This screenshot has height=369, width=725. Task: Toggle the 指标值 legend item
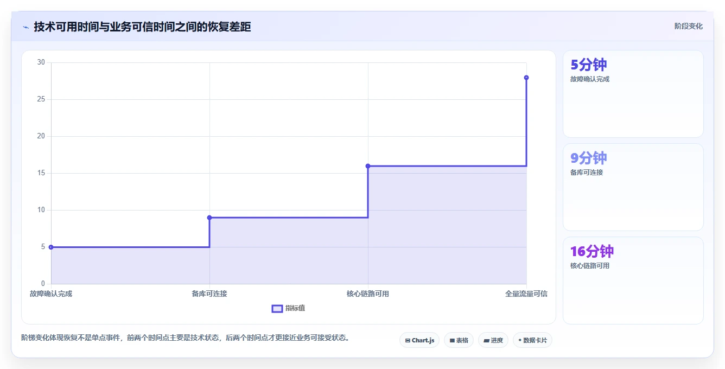pyautogui.click(x=288, y=308)
